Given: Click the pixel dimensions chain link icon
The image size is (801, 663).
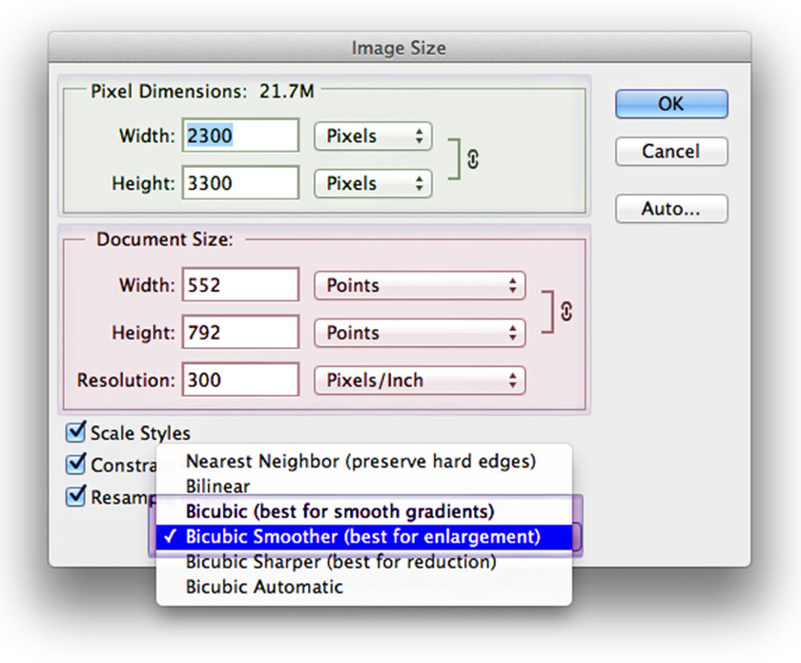Looking at the screenshot, I should tap(473, 159).
